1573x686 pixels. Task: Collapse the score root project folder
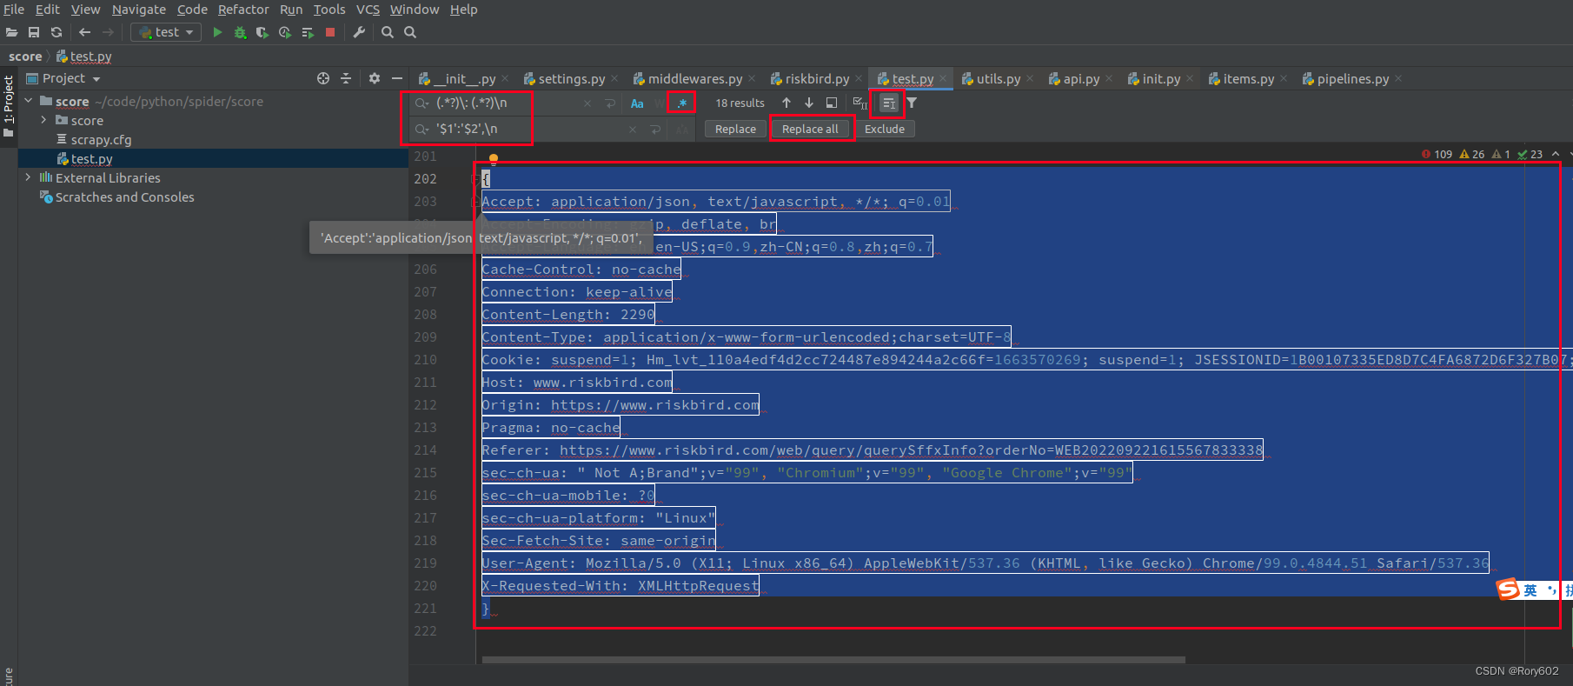(x=29, y=101)
